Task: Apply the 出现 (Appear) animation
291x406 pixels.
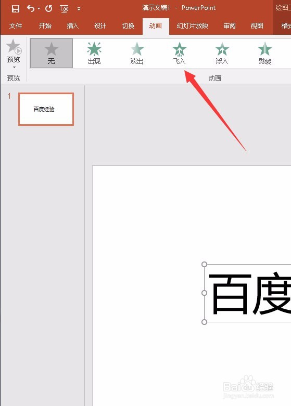Action: click(x=94, y=54)
